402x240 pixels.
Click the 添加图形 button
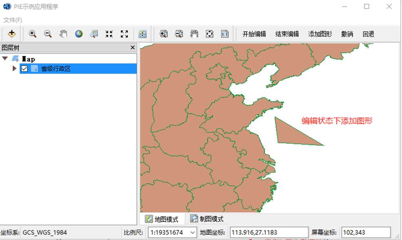click(x=320, y=34)
